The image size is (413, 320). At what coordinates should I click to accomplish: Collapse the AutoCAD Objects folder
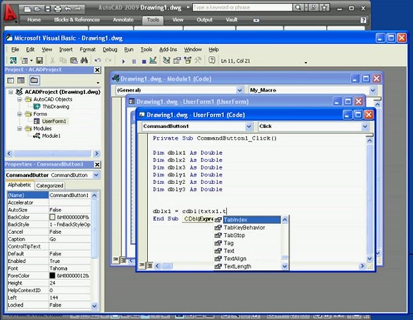coord(20,99)
